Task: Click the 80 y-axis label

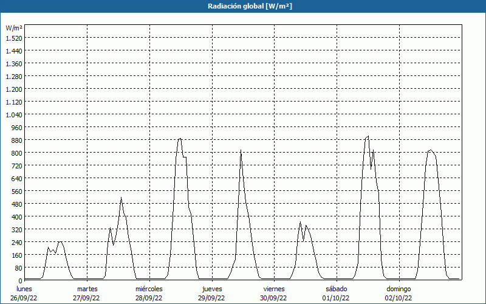Action: click(19, 268)
